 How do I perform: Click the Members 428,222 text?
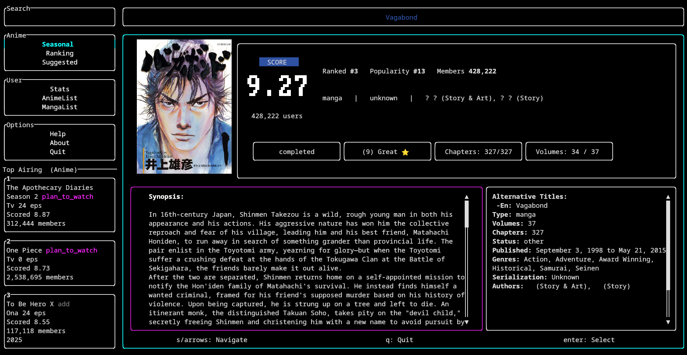pos(466,71)
